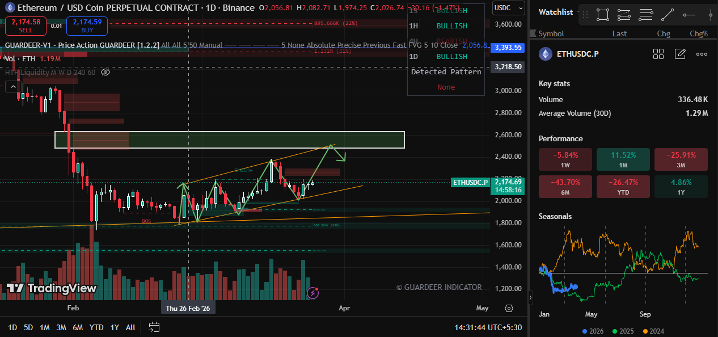Select the 1M date range tab
Image resolution: width=718 pixels, height=337 pixels.
point(45,327)
